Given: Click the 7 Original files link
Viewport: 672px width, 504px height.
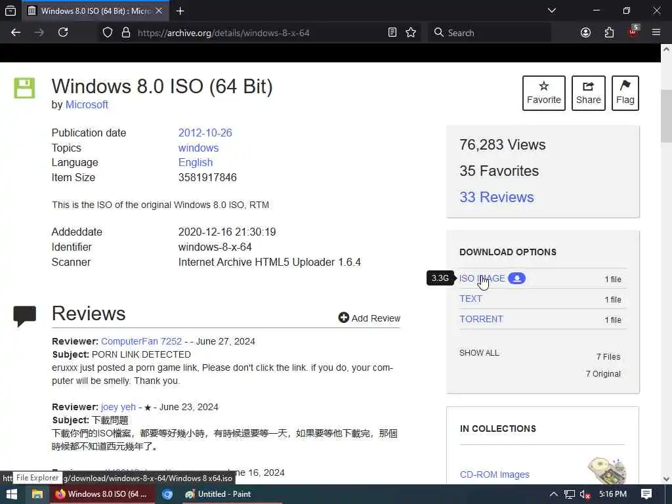Looking at the screenshot, I should point(603,373).
